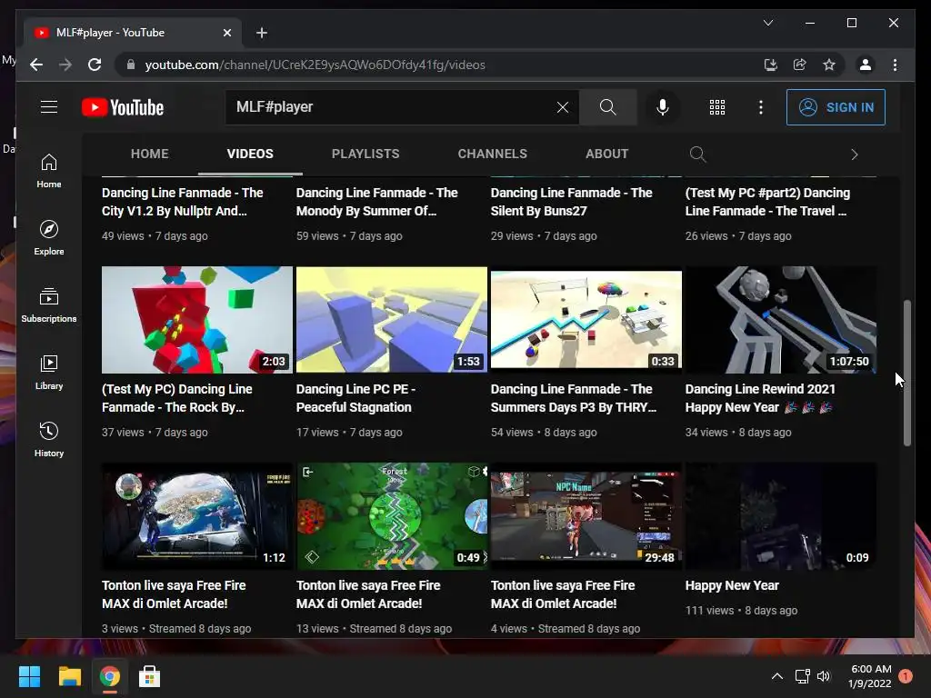931x698 pixels.
Task: Open video 'The City V1.2 By Nullptr'
Action: pyautogui.click(x=182, y=202)
